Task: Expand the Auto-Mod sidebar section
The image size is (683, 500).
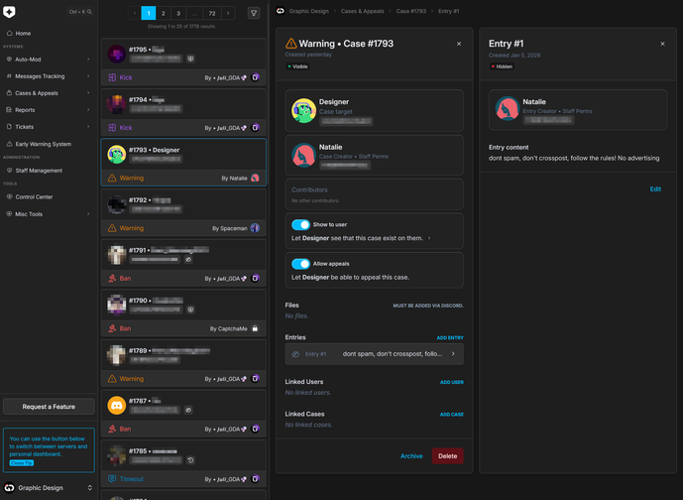Action: (x=48, y=59)
